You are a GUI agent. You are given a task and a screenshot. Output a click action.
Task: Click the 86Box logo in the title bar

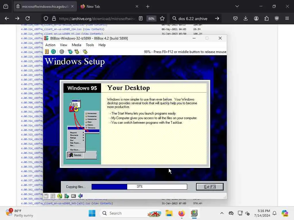pos(46,38)
